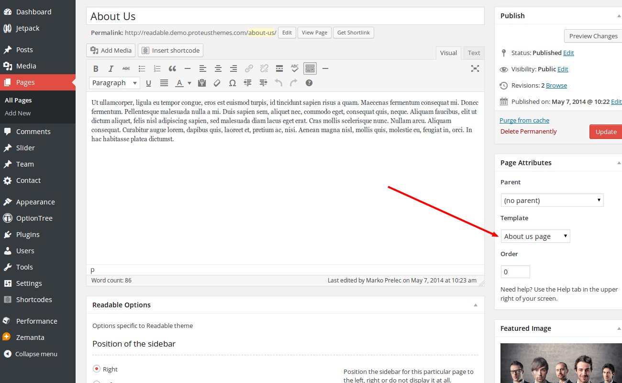Open Posts in the admin menu
622x383 pixels.
coord(38,50)
